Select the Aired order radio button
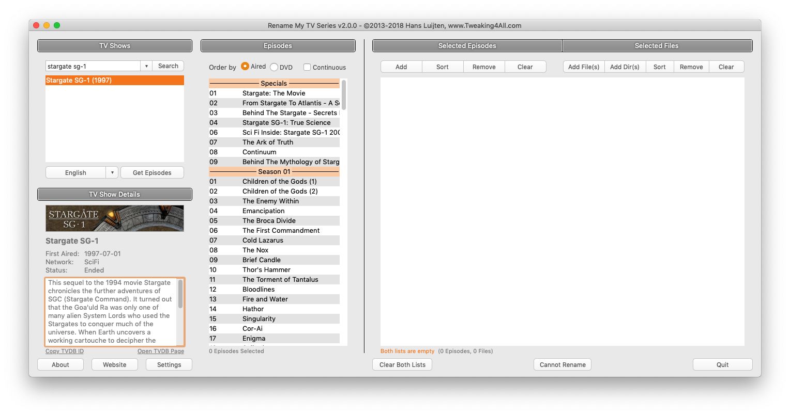790x415 pixels. click(245, 67)
